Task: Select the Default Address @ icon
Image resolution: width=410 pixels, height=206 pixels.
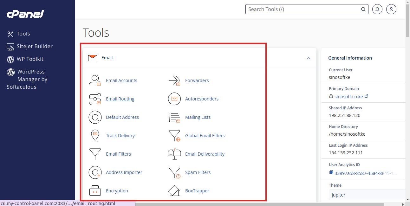Action: tap(95, 117)
